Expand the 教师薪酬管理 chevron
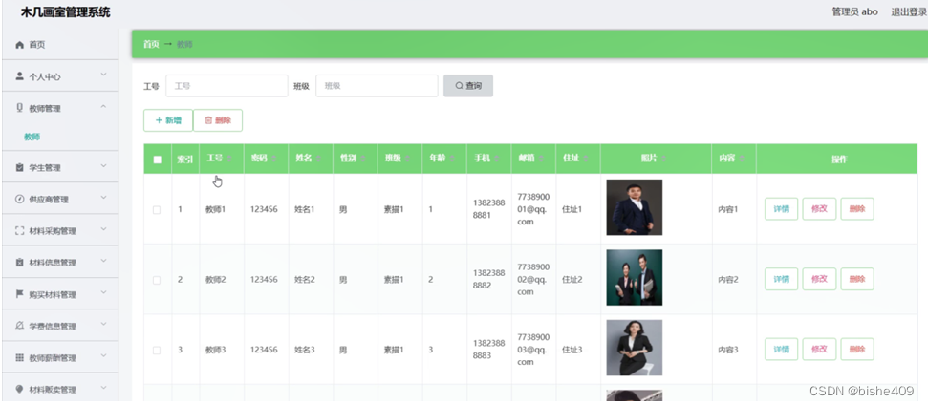Viewport: 928px width, 405px height. pyautogui.click(x=103, y=356)
